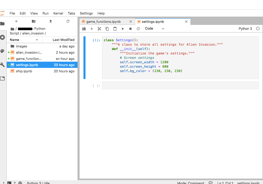The height and width of the screenshot is (184, 263).
Task: Click the New Launcher plus icon
Action: tap(16, 21)
